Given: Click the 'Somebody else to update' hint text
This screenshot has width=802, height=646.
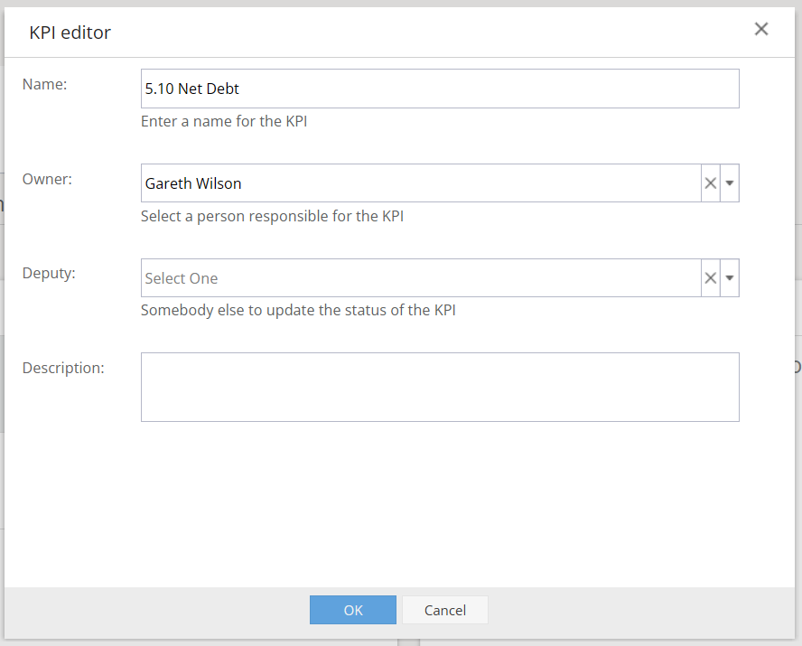Looking at the screenshot, I should click(x=298, y=311).
